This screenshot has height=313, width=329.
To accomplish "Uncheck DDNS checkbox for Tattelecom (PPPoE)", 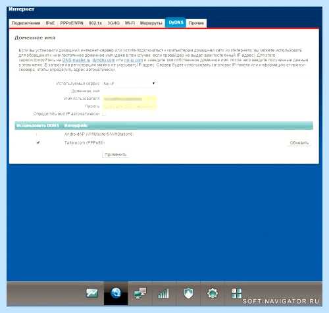I will [38, 142].
